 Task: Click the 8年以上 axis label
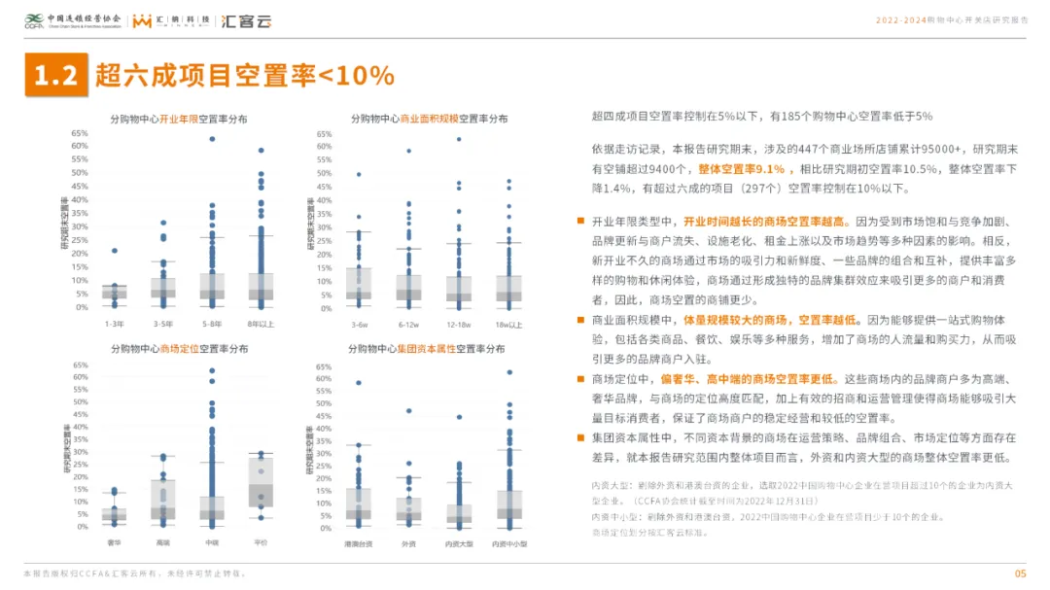click(261, 325)
